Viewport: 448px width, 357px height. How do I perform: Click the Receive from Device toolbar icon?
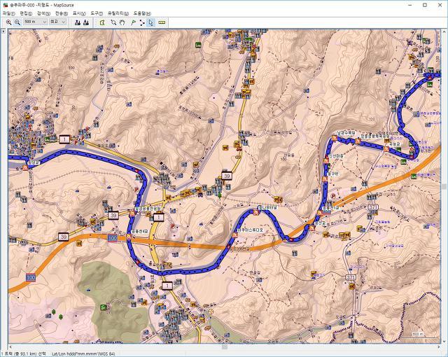pos(86,22)
